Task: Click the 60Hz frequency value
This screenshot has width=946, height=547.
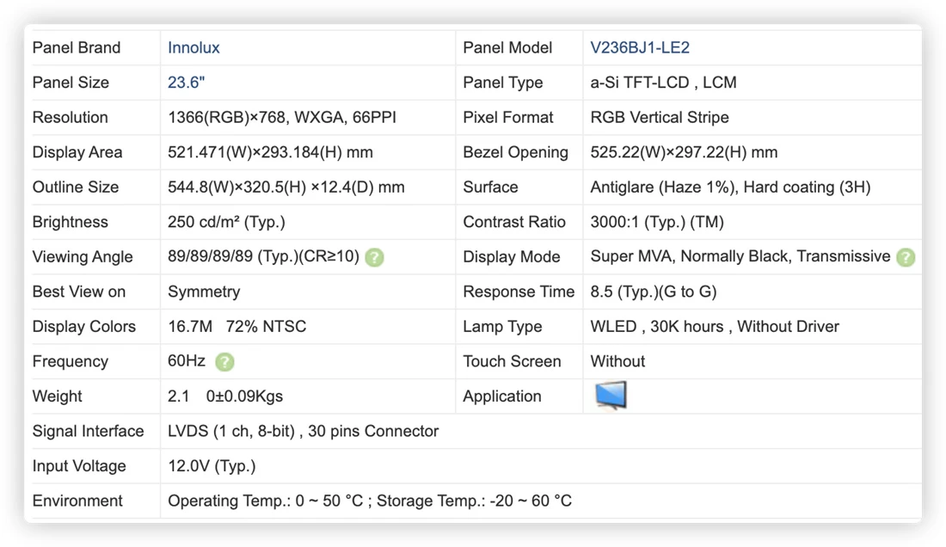Action: coord(187,360)
